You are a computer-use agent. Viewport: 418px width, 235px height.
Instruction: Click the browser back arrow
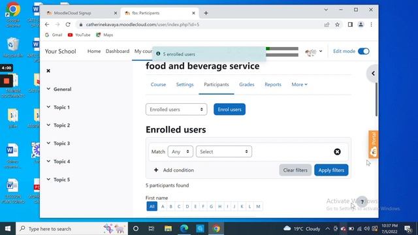[47, 25]
